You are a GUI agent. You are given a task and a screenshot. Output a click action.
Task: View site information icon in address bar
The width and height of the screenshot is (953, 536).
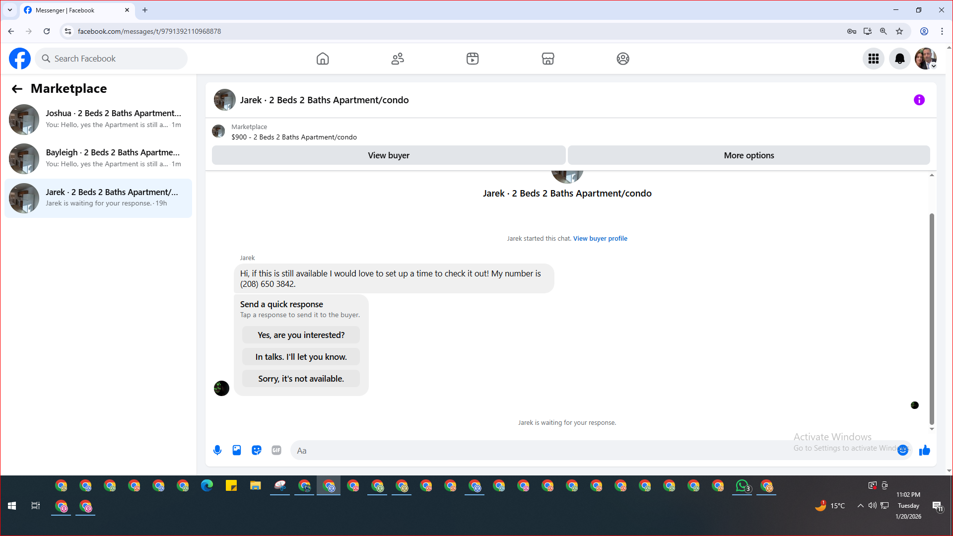pos(68,31)
